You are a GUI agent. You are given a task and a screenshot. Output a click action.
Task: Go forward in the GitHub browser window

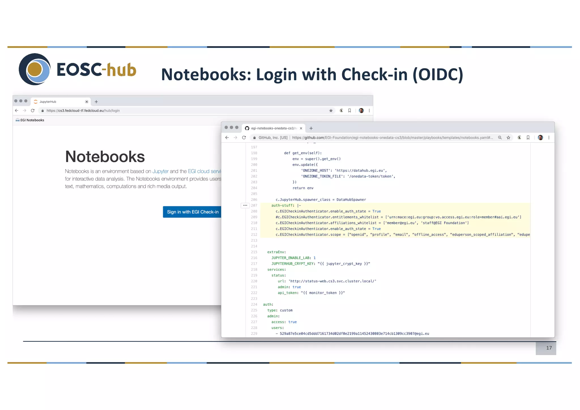[235, 138]
